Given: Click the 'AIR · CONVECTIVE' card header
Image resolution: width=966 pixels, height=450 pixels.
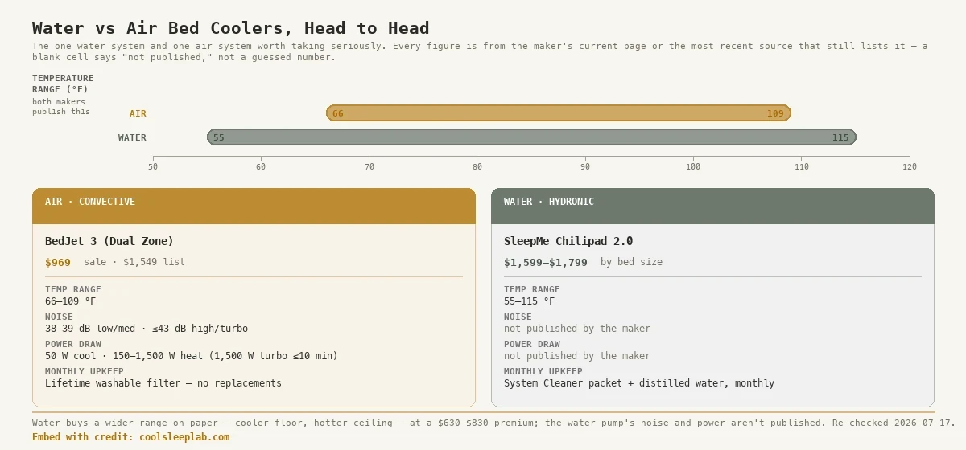Looking at the screenshot, I should point(254,206).
